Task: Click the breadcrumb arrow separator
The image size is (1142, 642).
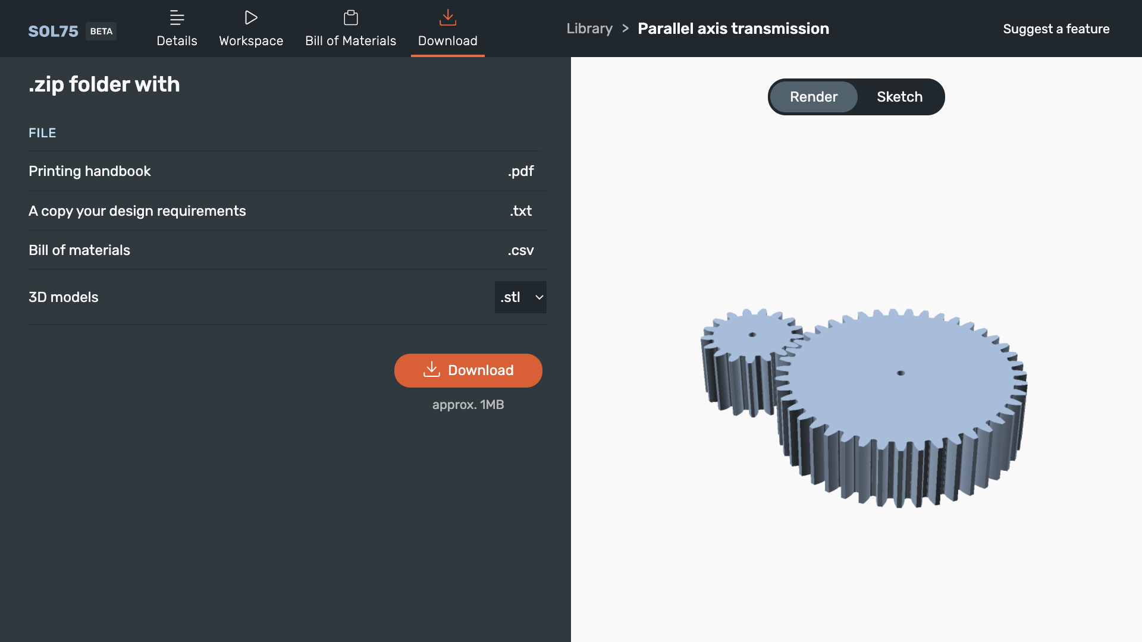Action: (625, 29)
